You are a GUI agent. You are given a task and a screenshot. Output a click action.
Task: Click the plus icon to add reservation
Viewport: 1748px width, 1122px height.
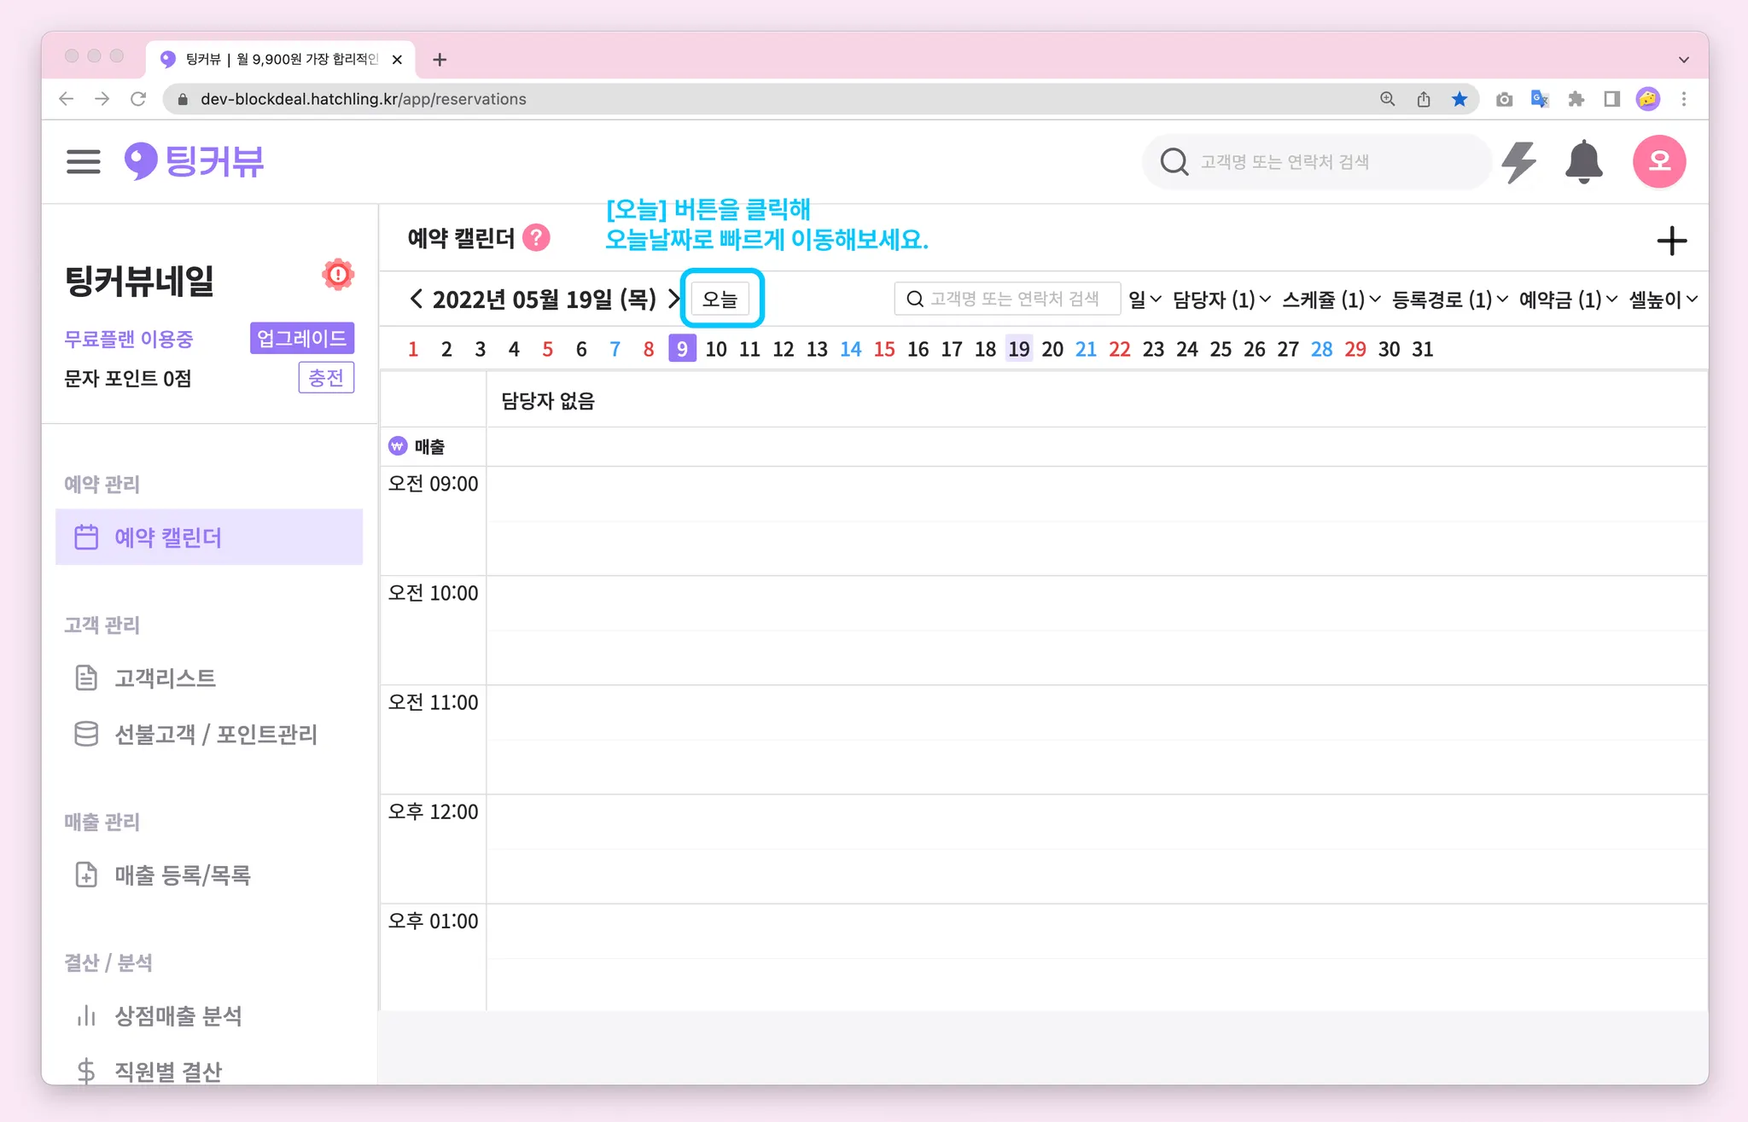pyautogui.click(x=1671, y=241)
